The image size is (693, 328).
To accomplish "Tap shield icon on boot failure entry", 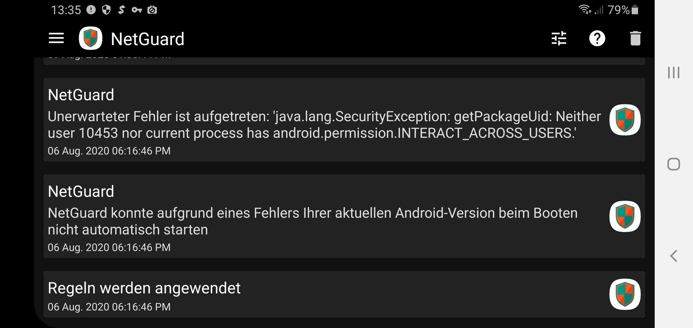I will click(625, 216).
